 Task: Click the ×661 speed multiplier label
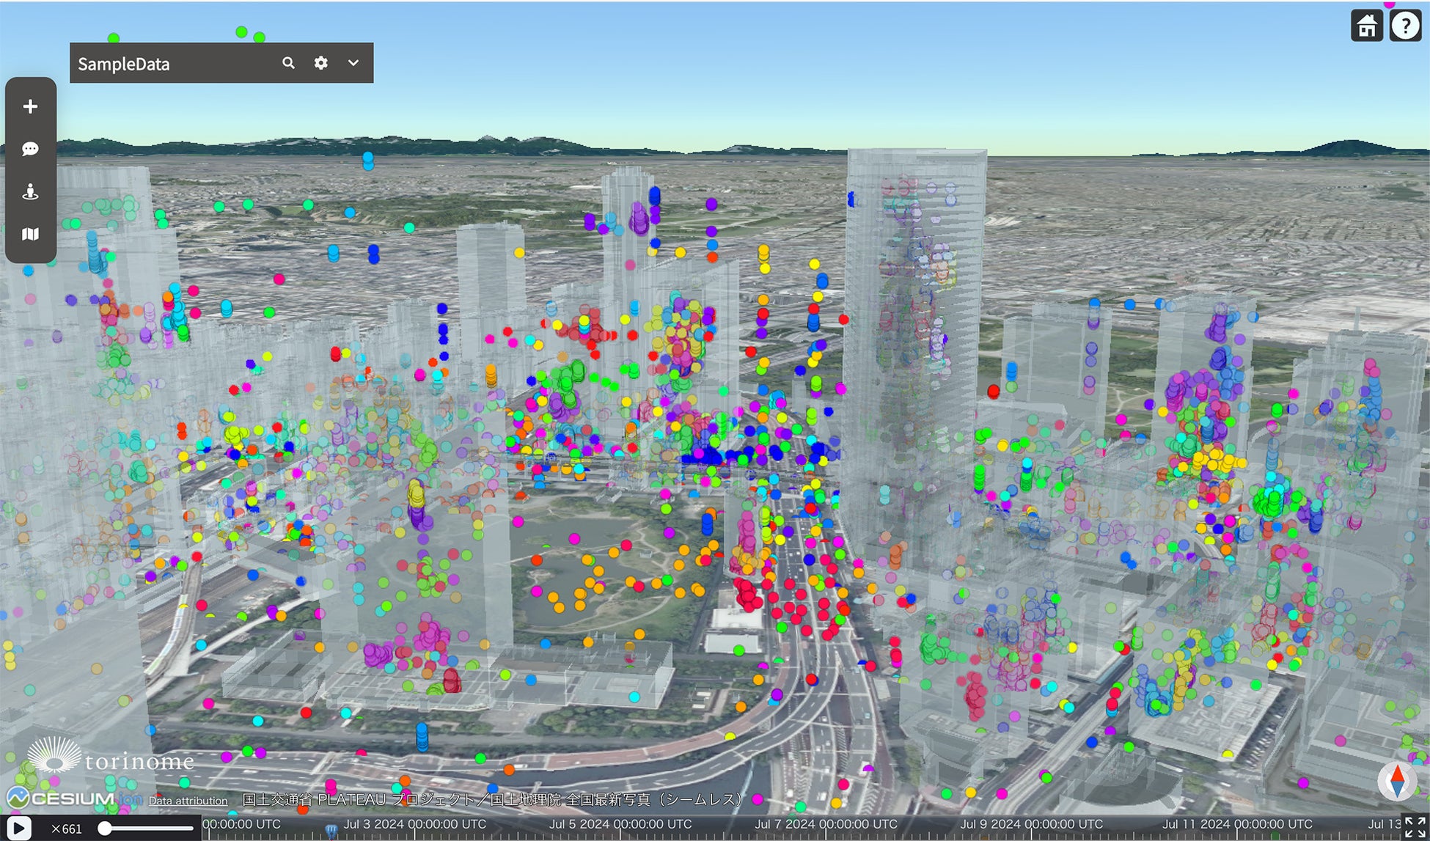coord(67,829)
